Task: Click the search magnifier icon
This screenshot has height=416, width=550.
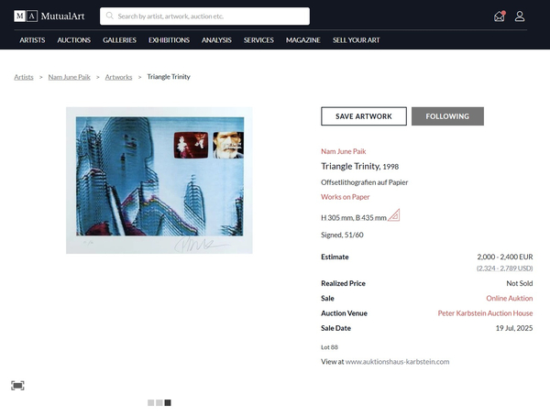Action: (x=110, y=16)
